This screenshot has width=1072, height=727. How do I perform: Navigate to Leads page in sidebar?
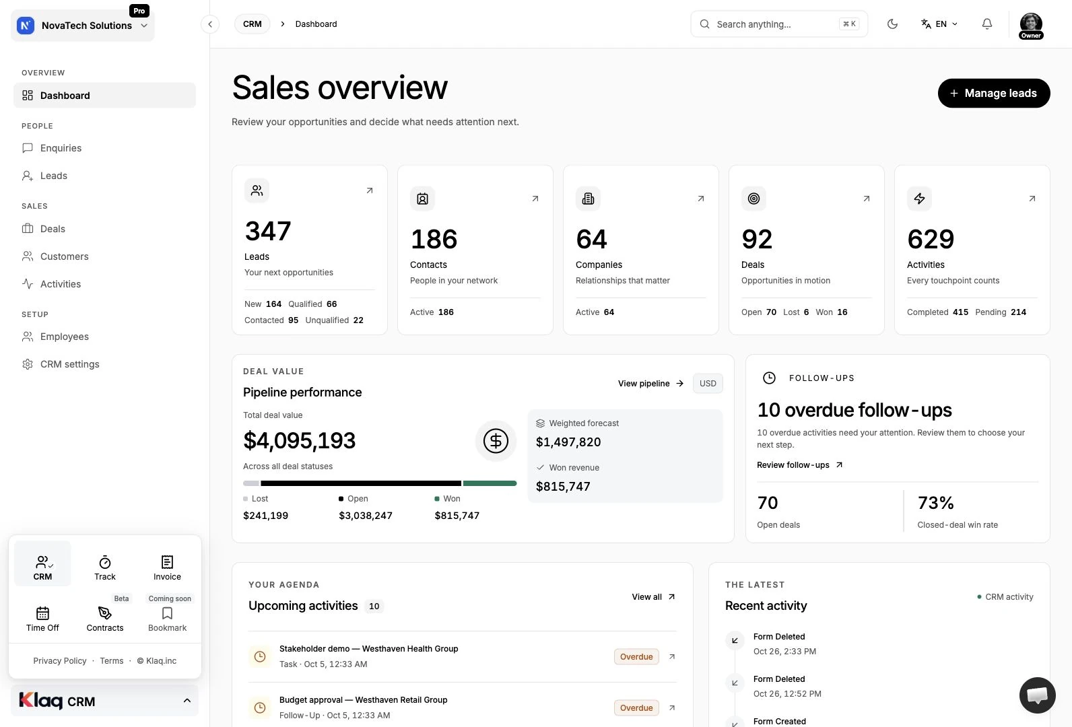104,176
